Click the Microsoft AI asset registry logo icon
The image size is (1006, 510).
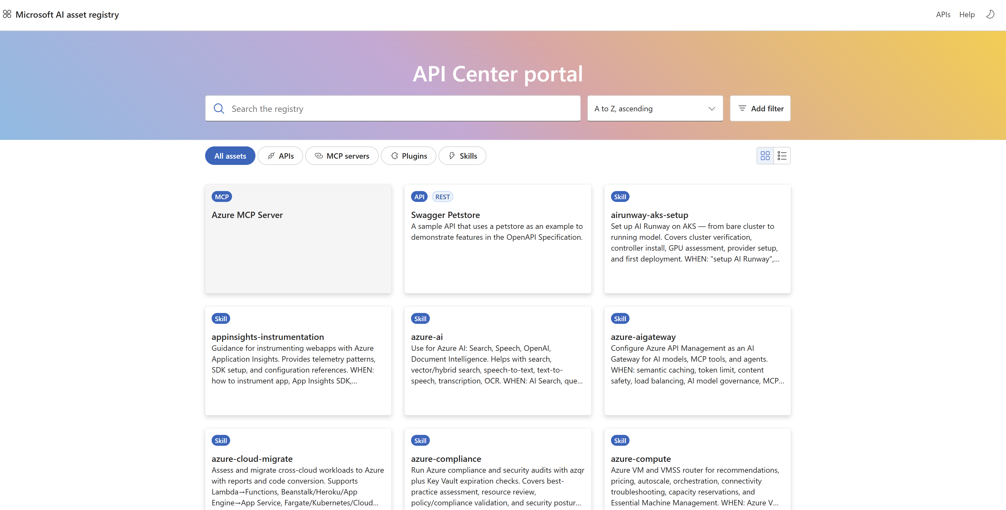[7, 14]
